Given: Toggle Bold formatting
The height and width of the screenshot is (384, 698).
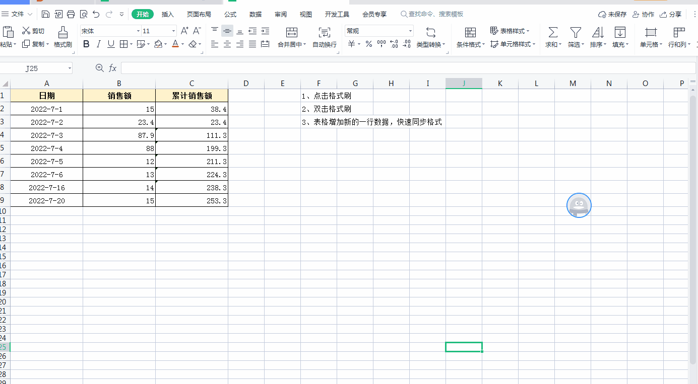Looking at the screenshot, I should [86, 44].
